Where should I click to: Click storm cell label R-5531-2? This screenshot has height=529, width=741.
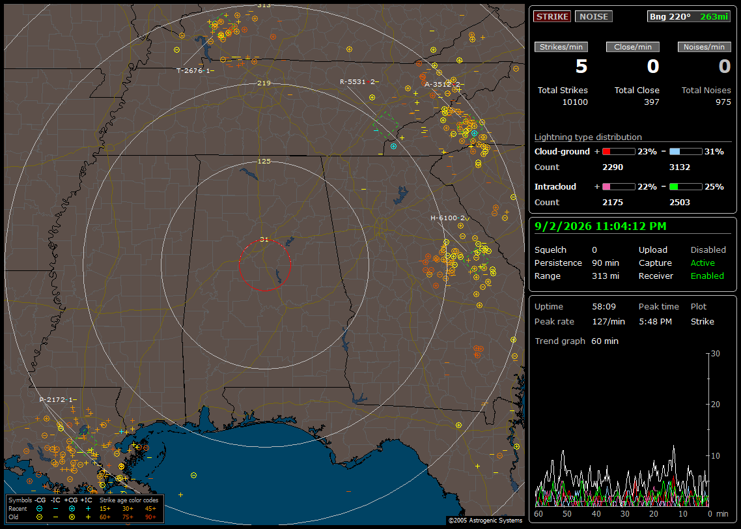point(359,82)
